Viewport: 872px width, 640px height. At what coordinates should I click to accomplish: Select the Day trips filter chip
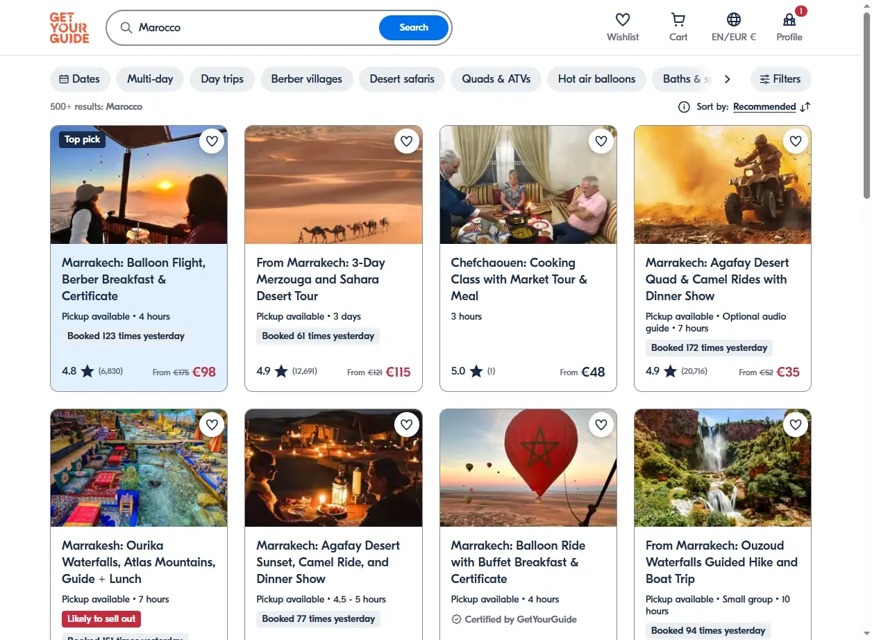point(222,79)
